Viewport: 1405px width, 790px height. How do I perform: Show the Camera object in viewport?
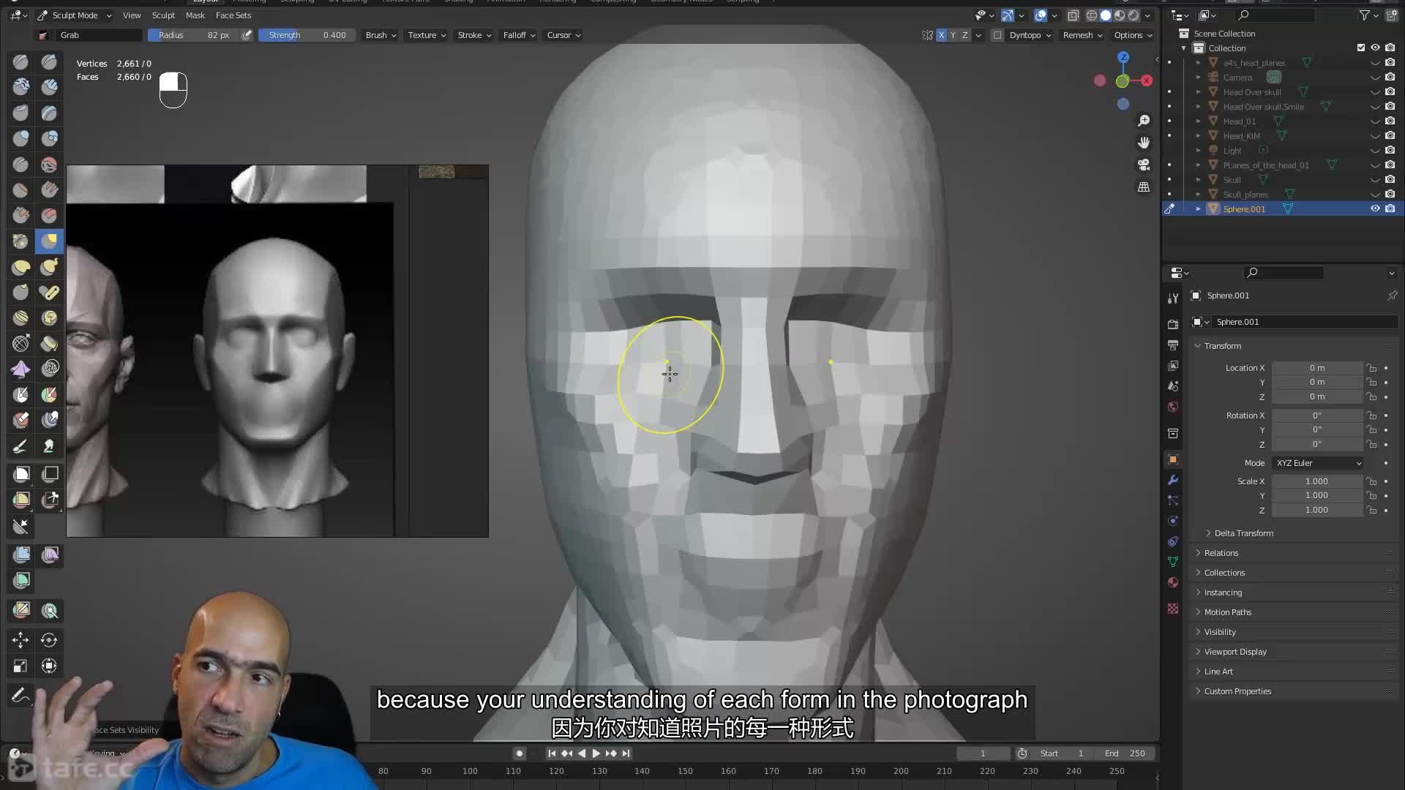coord(1375,77)
